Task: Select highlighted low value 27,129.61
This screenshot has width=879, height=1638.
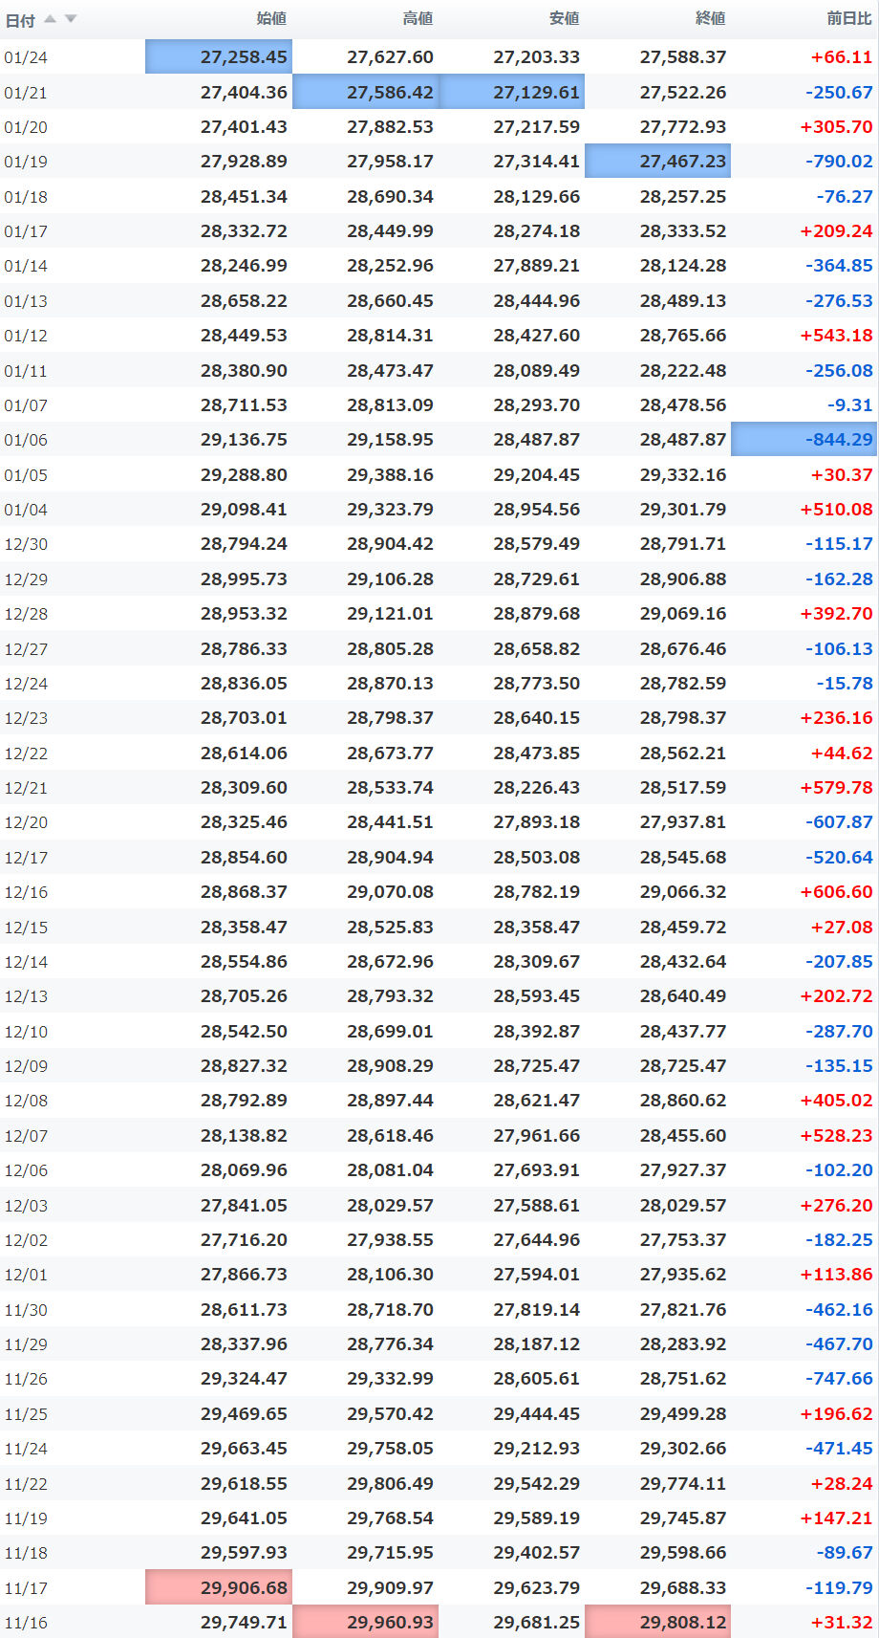Action: pyautogui.click(x=511, y=92)
